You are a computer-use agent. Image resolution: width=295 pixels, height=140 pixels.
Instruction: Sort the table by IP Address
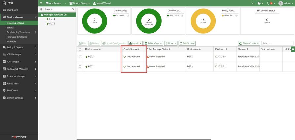(221, 49)
